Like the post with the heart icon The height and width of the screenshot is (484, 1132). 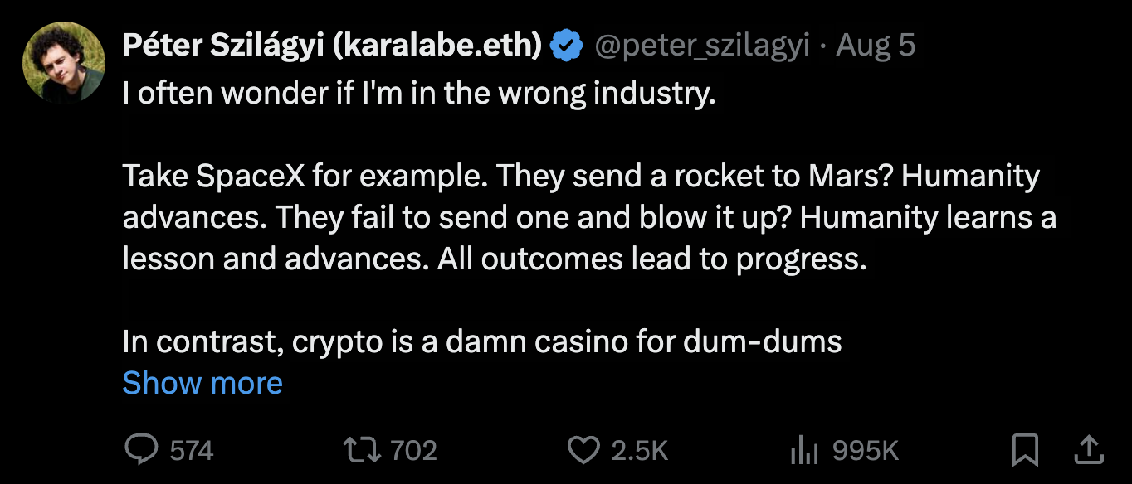583,449
